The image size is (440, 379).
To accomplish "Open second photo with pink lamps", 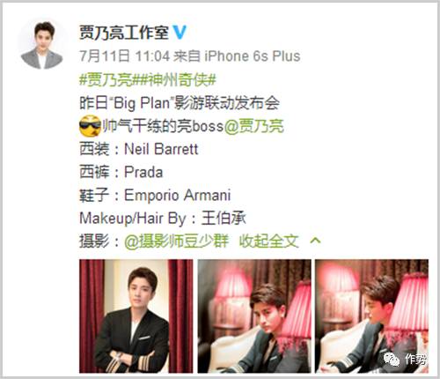I will click(254, 316).
